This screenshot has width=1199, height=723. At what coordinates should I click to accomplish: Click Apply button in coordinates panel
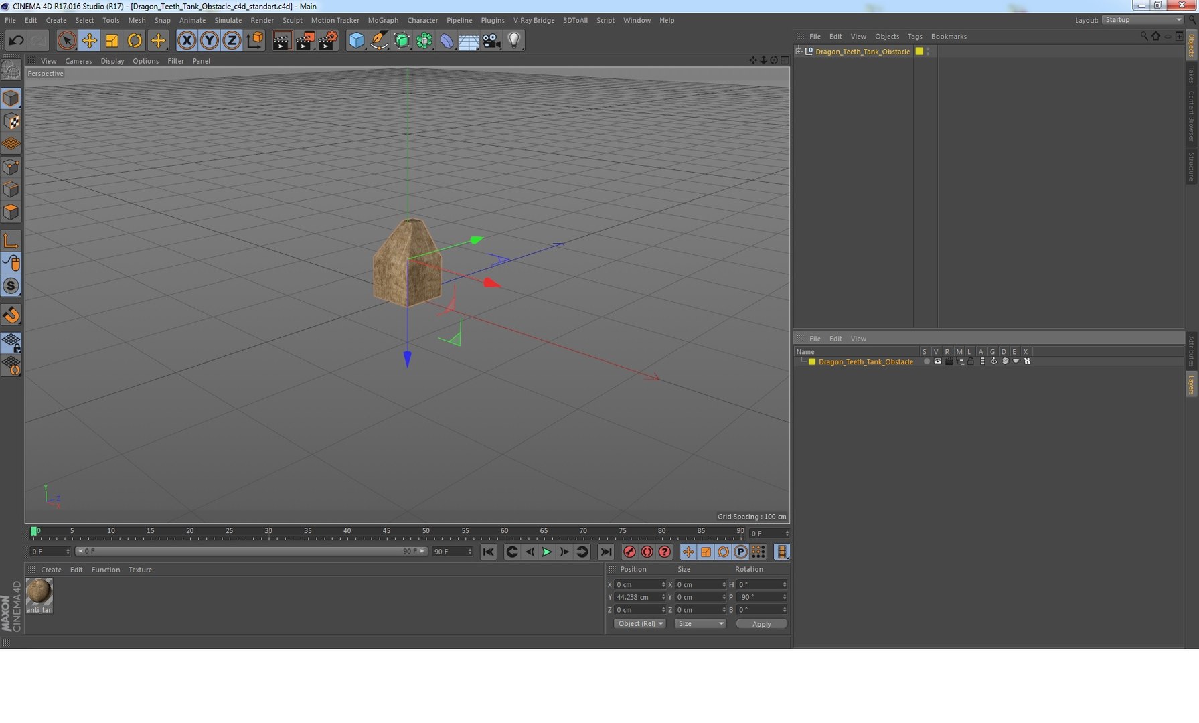(761, 624)
